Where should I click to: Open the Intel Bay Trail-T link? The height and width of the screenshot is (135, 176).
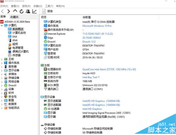pyautogui.click(x=91, y=77)
